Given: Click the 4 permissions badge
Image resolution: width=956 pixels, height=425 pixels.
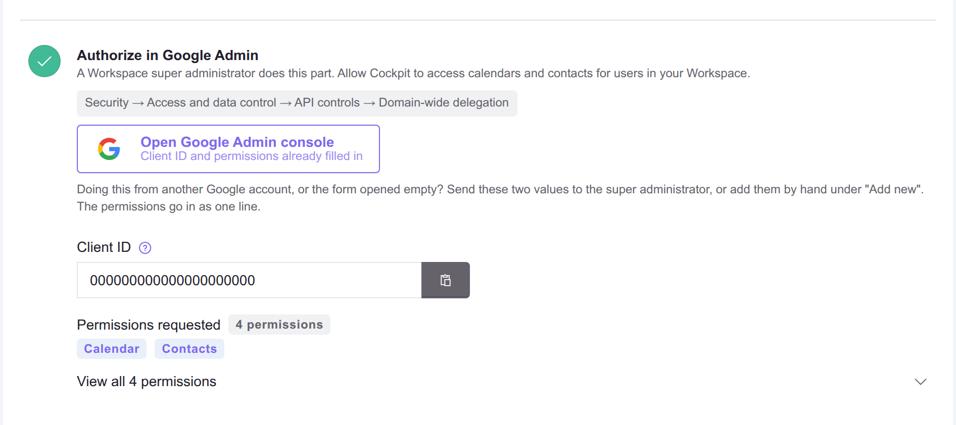Looking at the screenshot, I should click(x=279, y=325).
